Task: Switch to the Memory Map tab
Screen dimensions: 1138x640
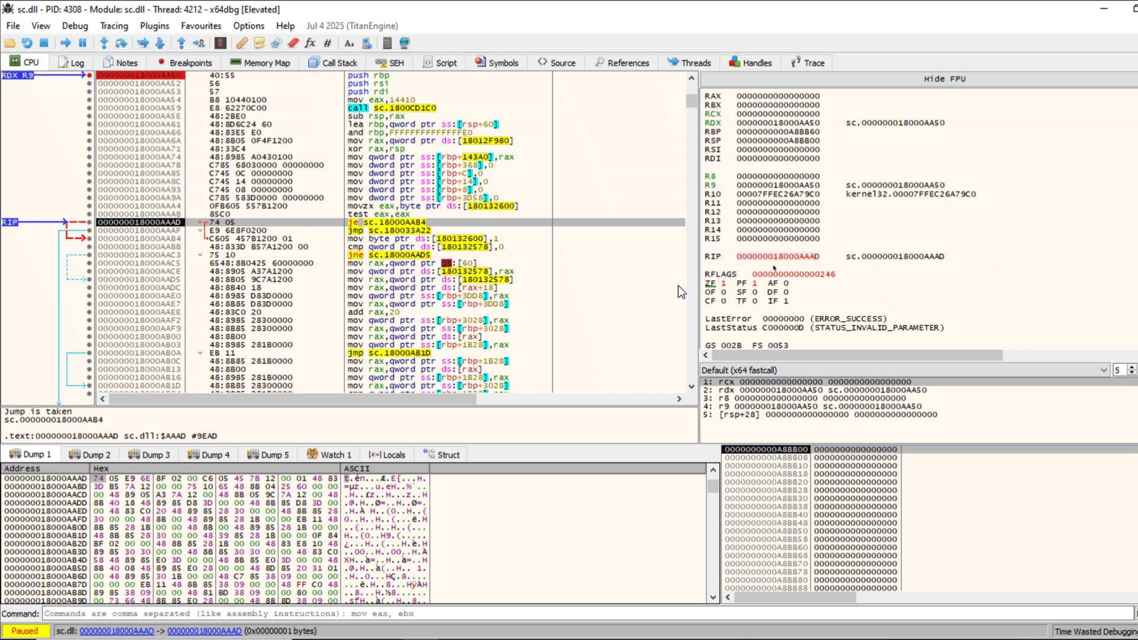Action: click(x=260, y=63)
